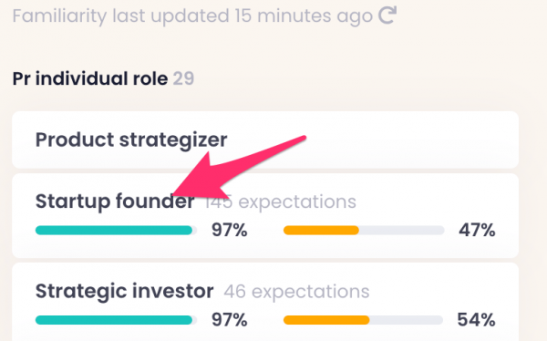
Task: Click the refresh familiarity icon
Action: click(387, 15)
